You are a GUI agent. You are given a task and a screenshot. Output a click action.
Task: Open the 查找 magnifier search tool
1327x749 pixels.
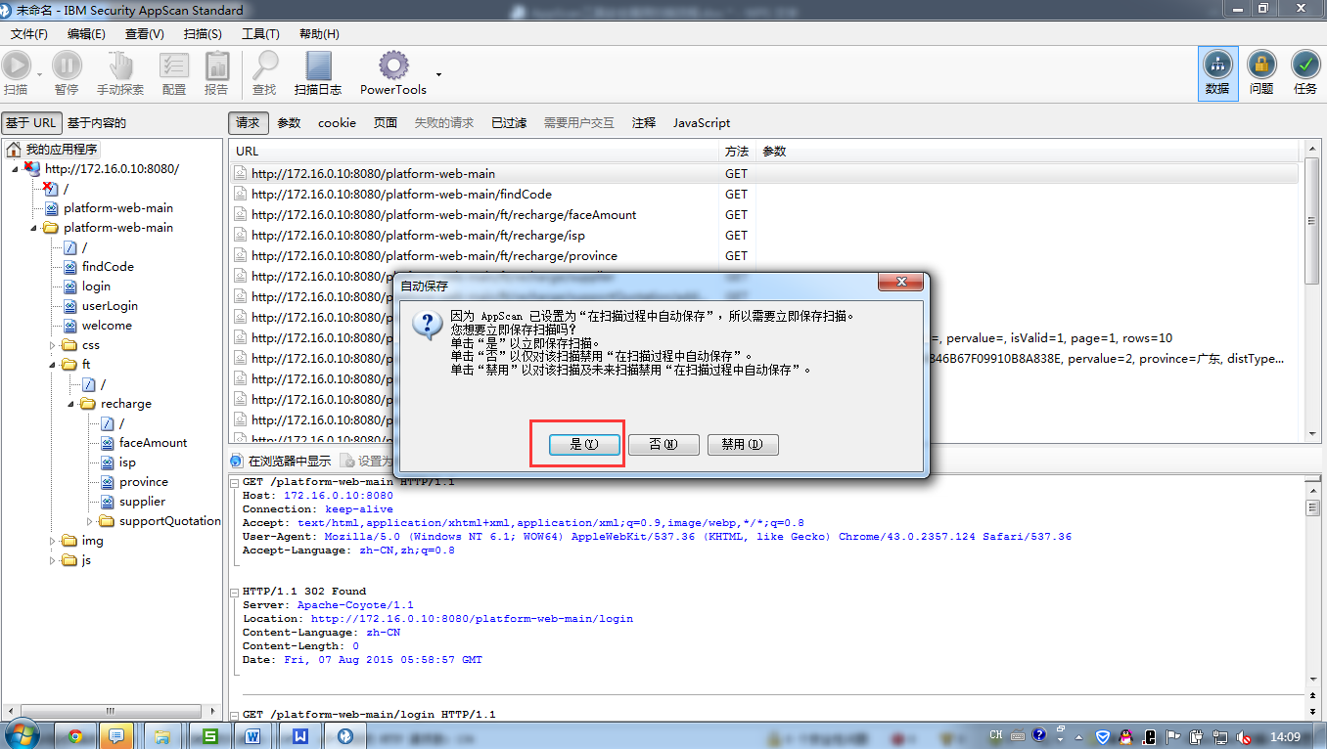pyautogui.click(x=264, y=66)
